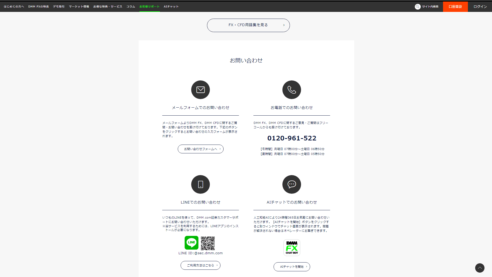The width and height of the screenshot is (492, 277).
Task: Click the mail envelope icon
Action: (x=200, y=90)
